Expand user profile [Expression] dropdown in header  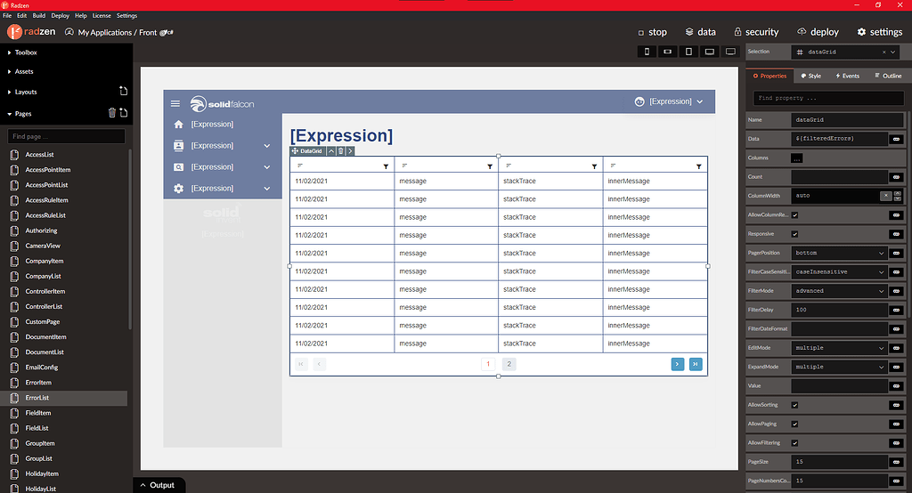point(668,101)
